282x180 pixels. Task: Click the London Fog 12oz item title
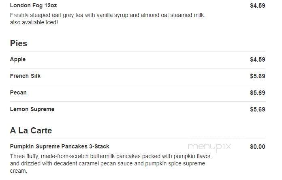point(34,5)
